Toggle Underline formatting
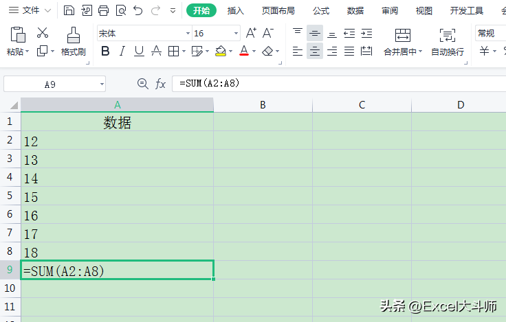The height and width of the screenshot is (322, 506). [139, 51]
